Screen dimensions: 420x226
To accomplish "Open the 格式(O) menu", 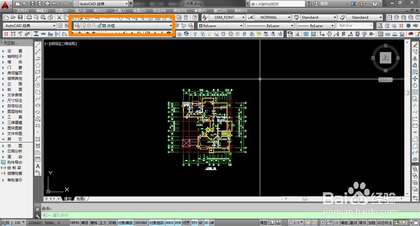I will click(100, 11).
